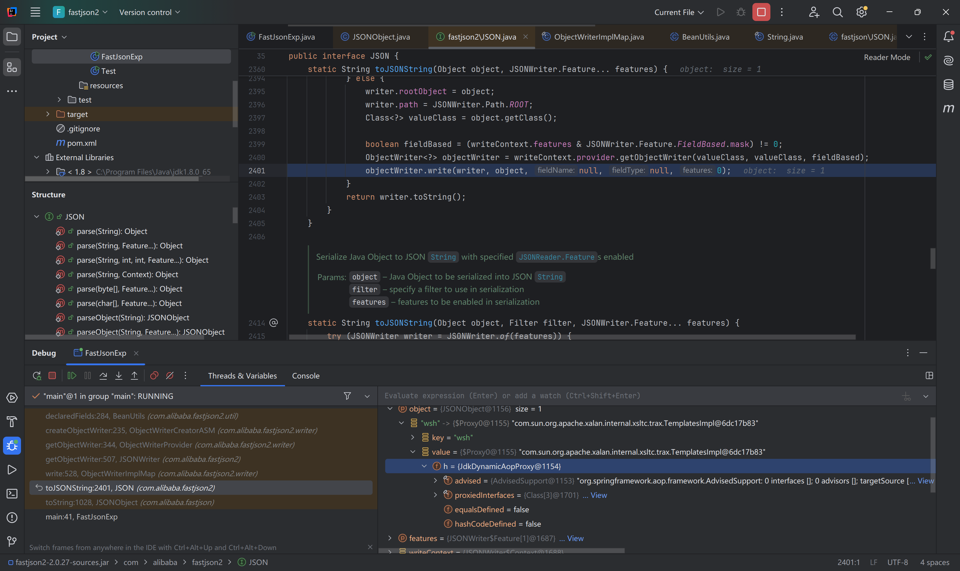Image resolution: width=960 pixels, height=571 pixels.
Task: Resume the program execution
Action: pos(72,375)
